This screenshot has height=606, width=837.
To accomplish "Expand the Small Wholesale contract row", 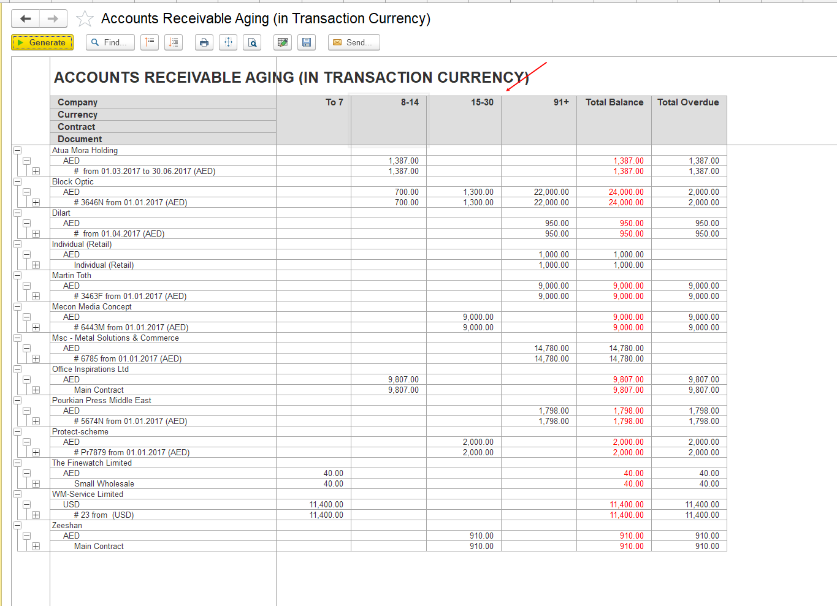I will tap(36, 484).
